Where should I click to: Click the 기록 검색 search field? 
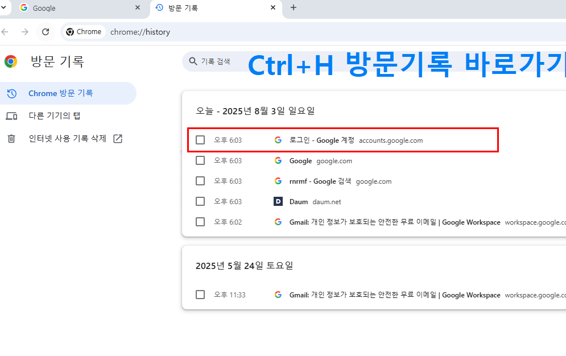(x=374, y=61)
